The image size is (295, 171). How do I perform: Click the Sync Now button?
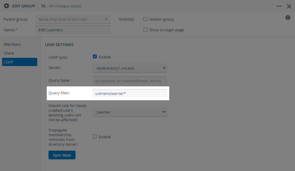(62, 155)
